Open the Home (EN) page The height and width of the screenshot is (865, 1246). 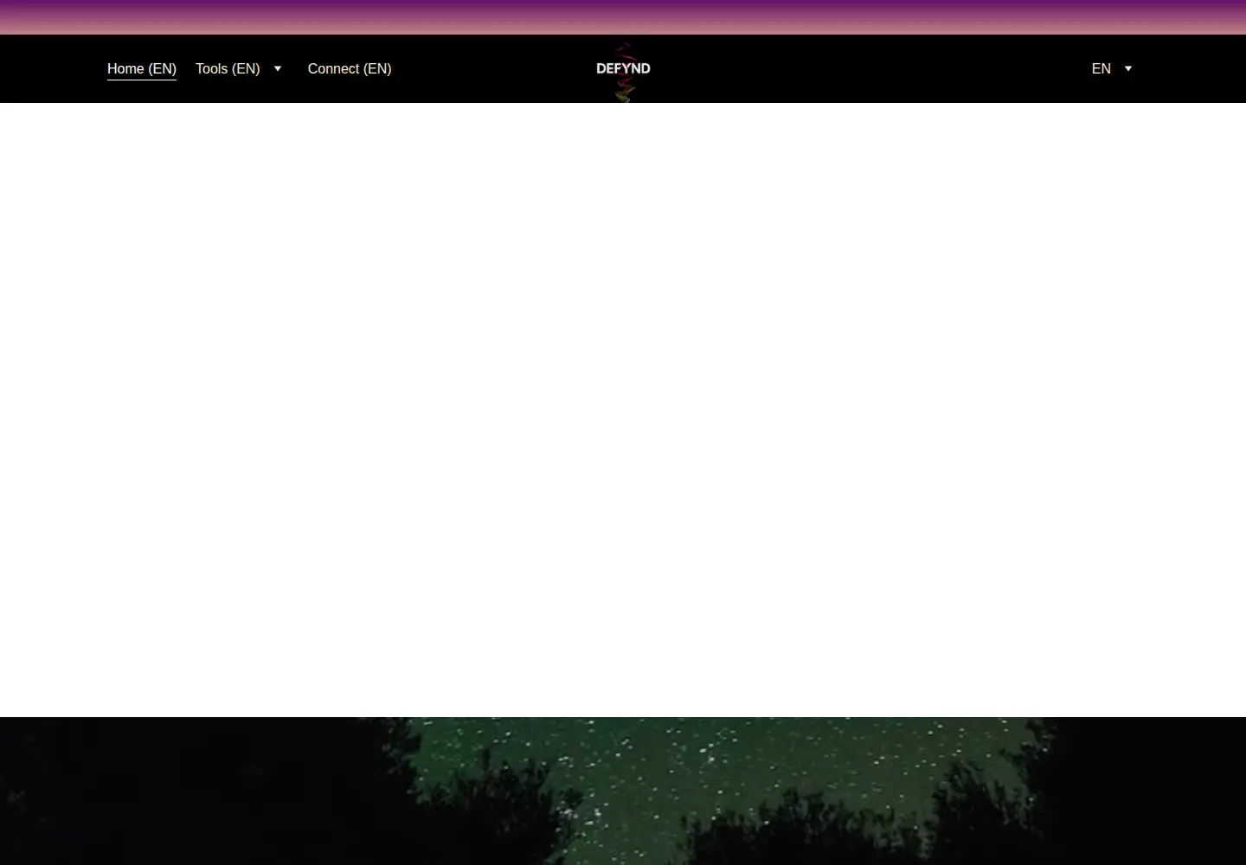pos(142,69)
